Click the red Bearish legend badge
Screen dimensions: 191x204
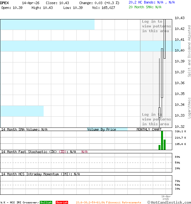click(x=62, y=202)
